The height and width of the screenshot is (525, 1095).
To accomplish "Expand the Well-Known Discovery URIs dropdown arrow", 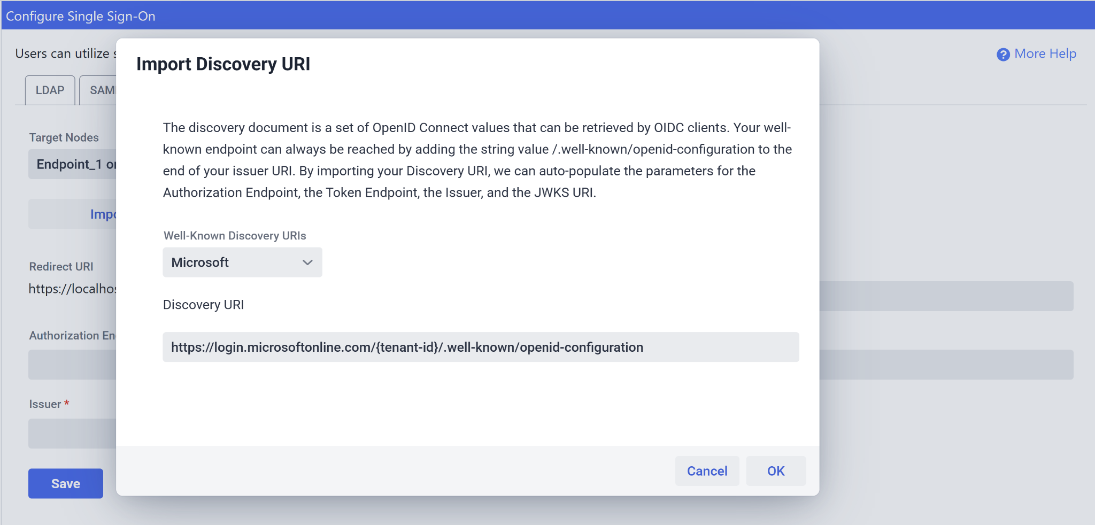I will (307, 262).
